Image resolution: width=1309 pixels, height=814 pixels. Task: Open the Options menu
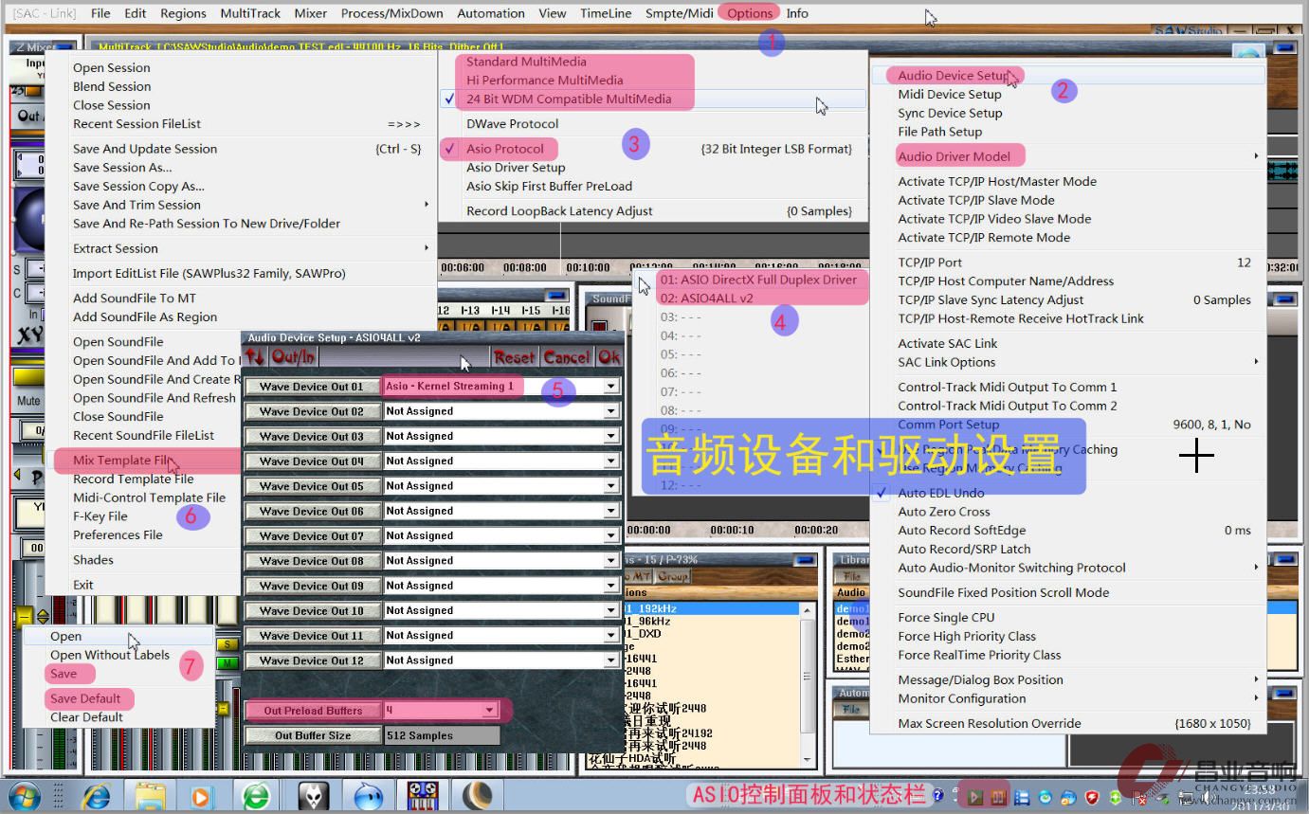point(750,13)
